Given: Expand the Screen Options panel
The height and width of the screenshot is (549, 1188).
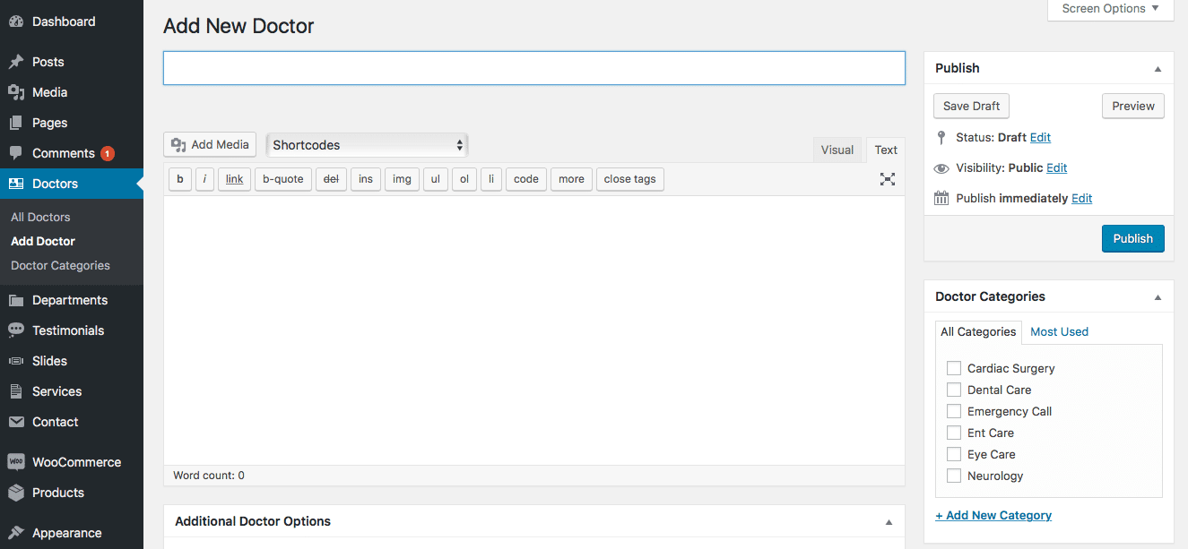Looking at the screenshot, I should click(1110, 9).
